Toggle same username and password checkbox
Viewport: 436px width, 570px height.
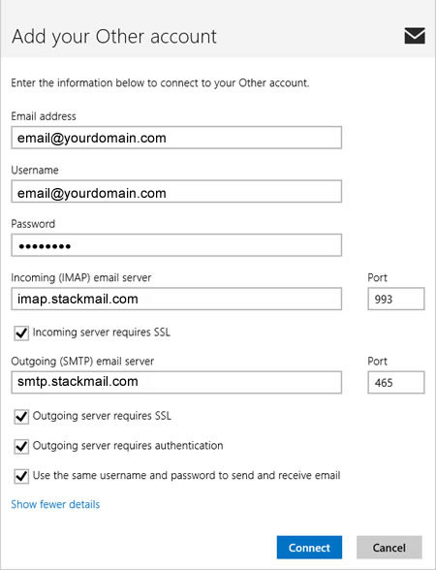coord(21,476)
